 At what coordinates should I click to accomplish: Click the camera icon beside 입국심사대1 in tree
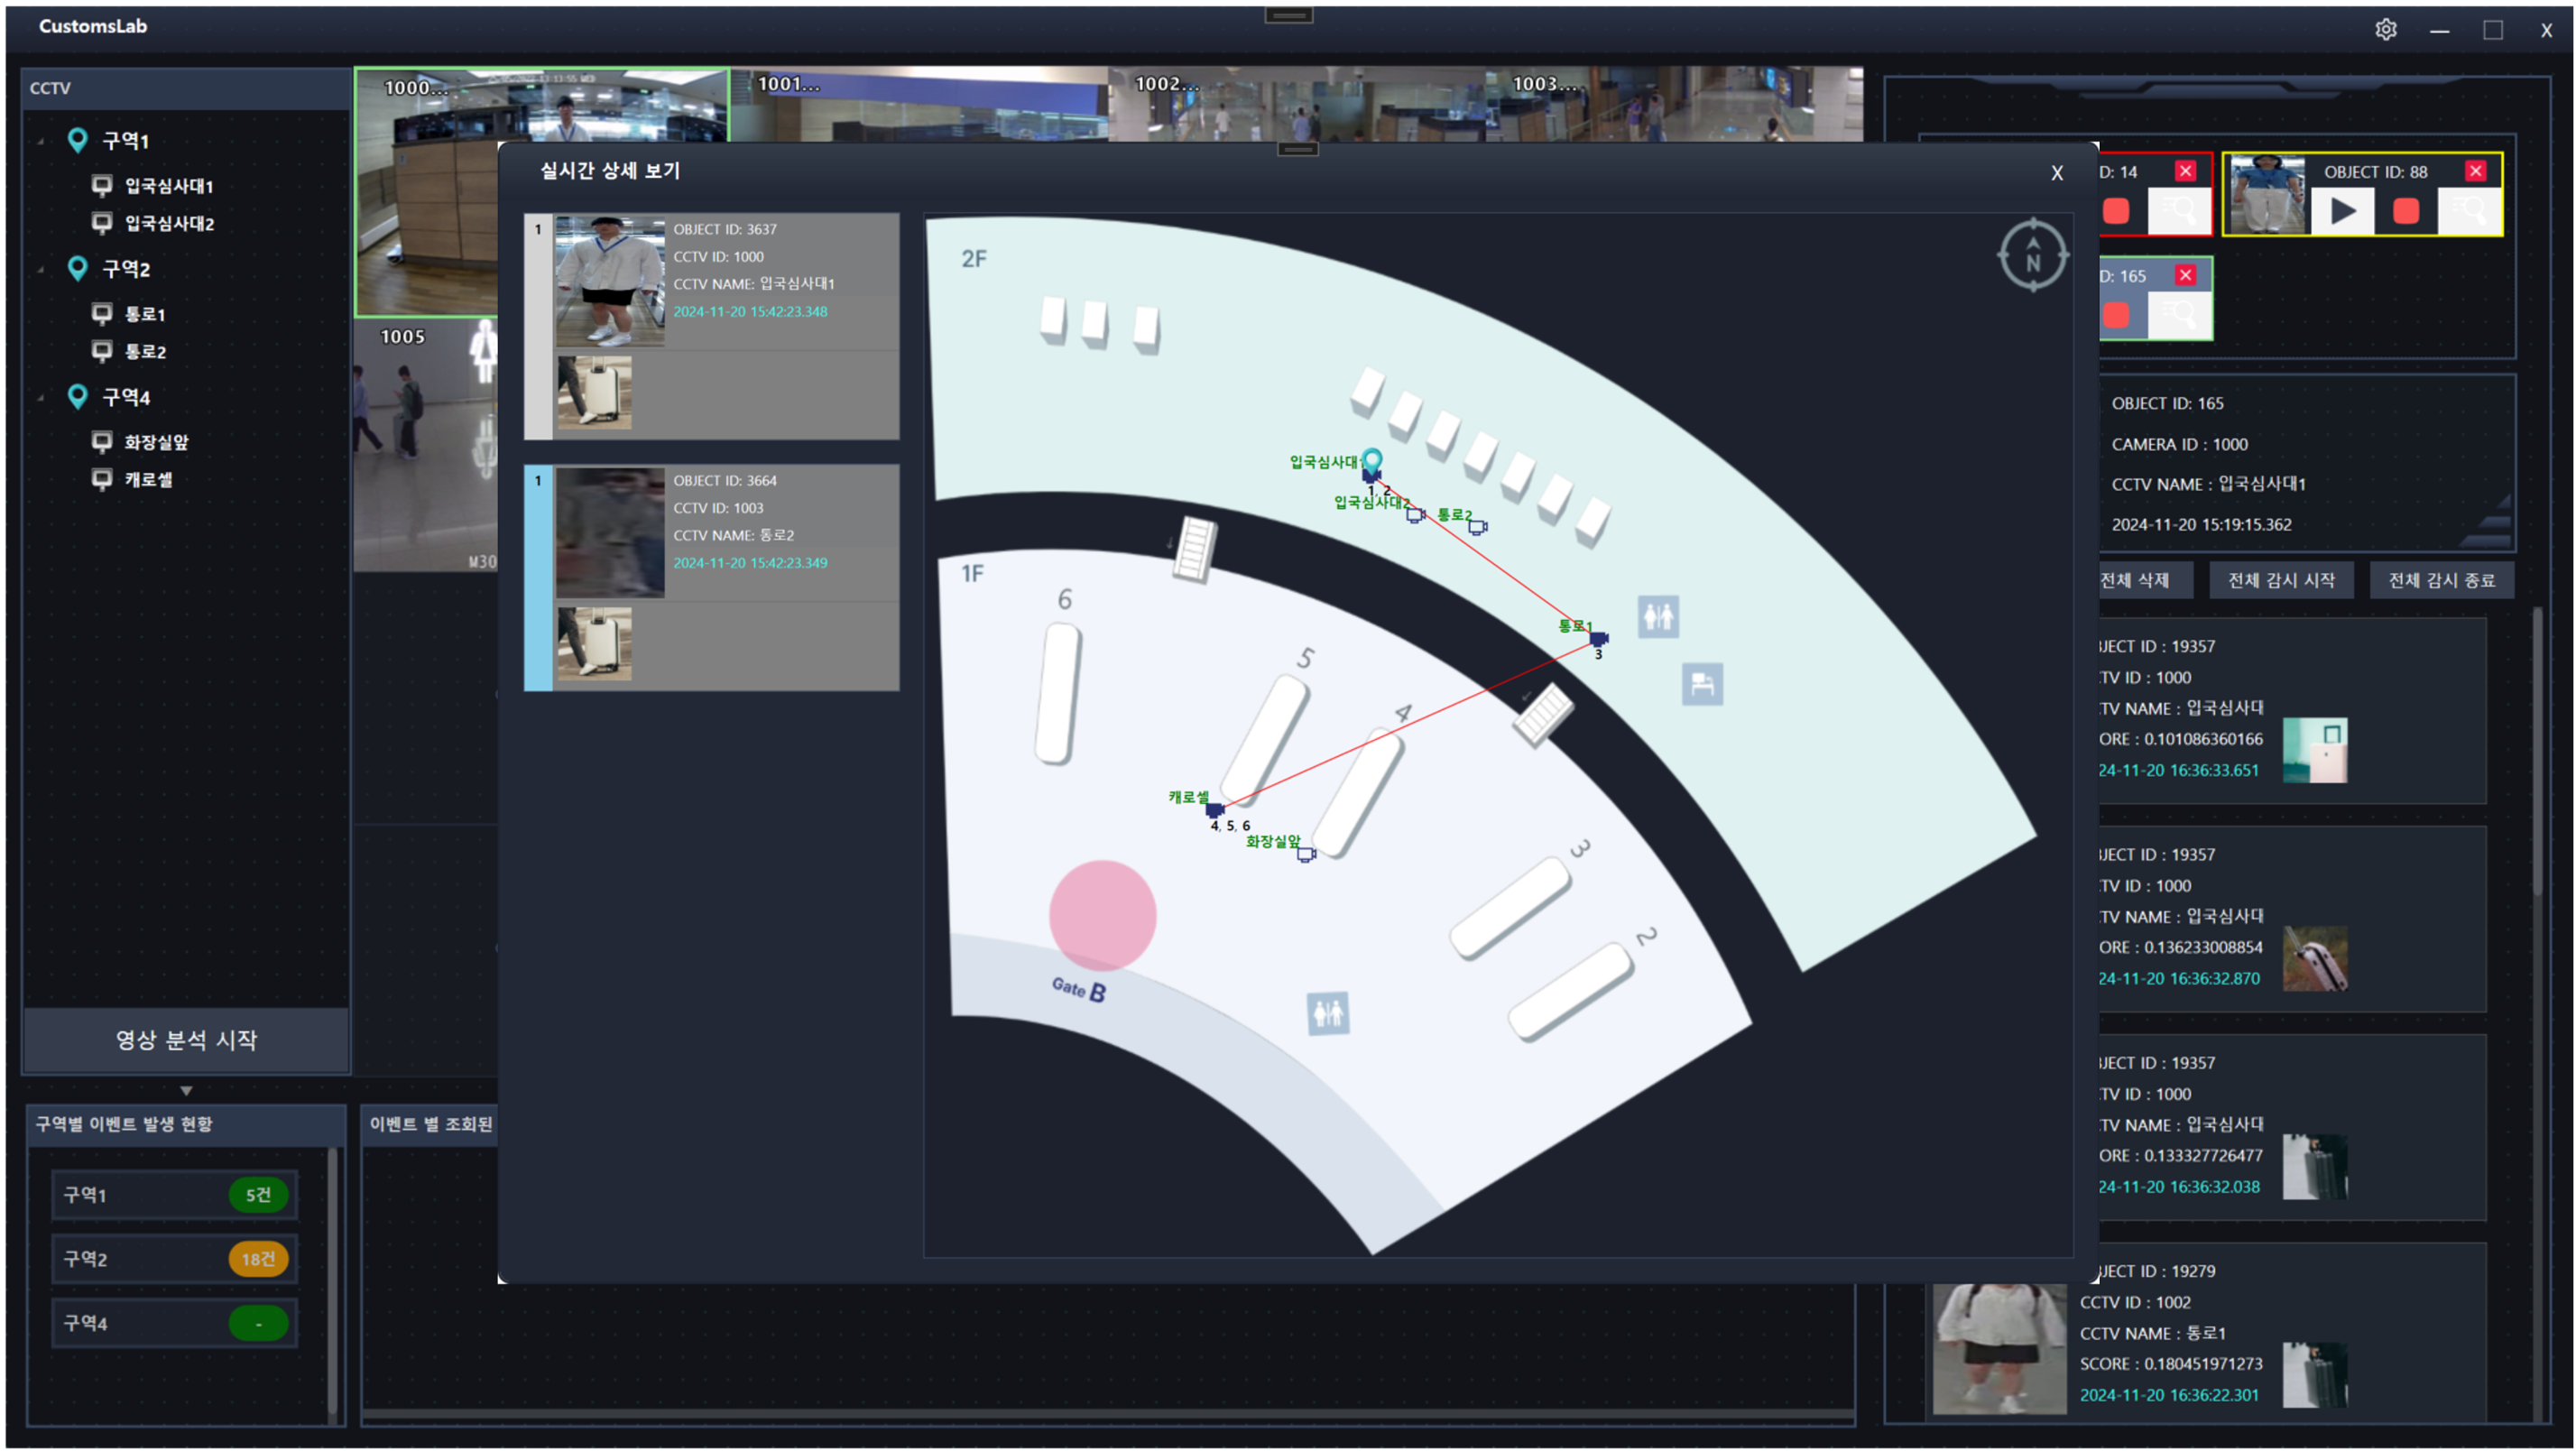click(101, 185)
